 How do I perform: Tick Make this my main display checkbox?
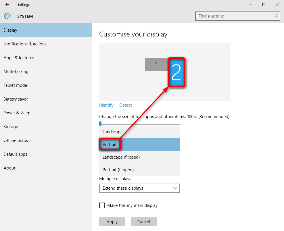pos(102,205)
